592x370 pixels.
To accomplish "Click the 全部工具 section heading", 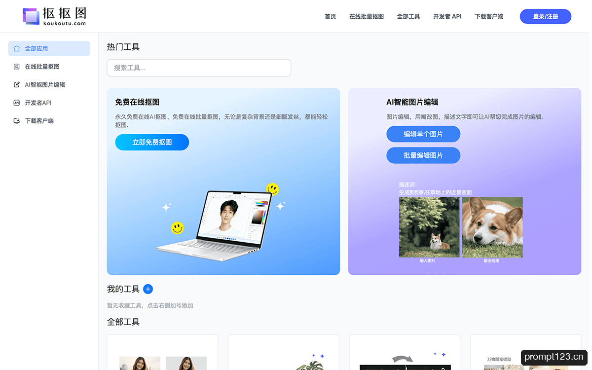I will [123, 322].
